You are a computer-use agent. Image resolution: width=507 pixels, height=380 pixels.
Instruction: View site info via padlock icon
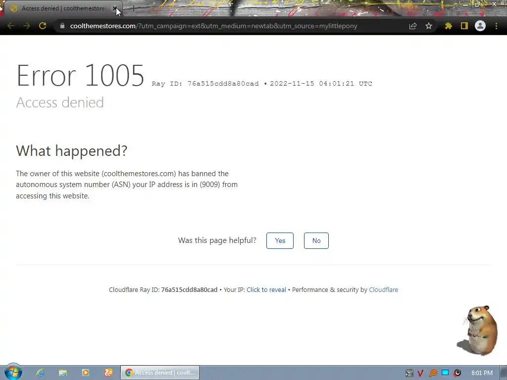(62, 26)
